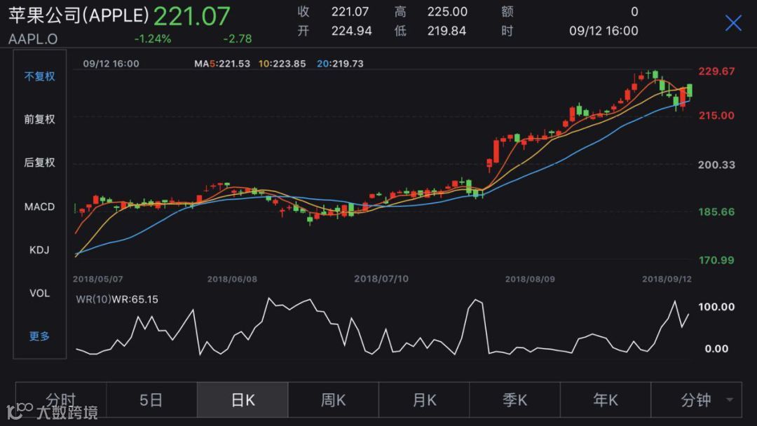
Task: Click the -2.78 price change
Action: pyautogui.click(x=237, y=39)
